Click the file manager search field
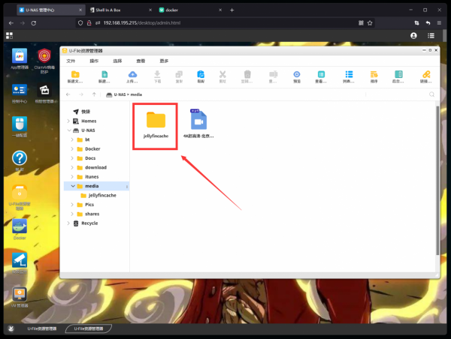 click(410, 94)
